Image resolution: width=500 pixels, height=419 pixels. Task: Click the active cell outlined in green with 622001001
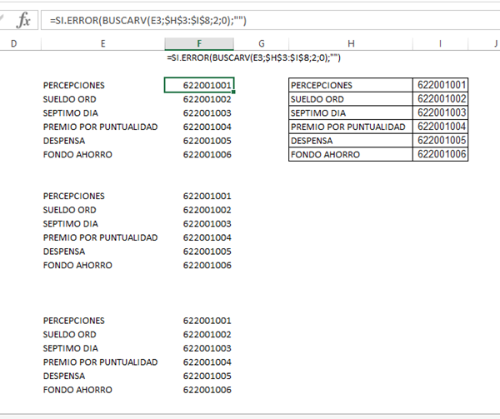tap(199, 85)
